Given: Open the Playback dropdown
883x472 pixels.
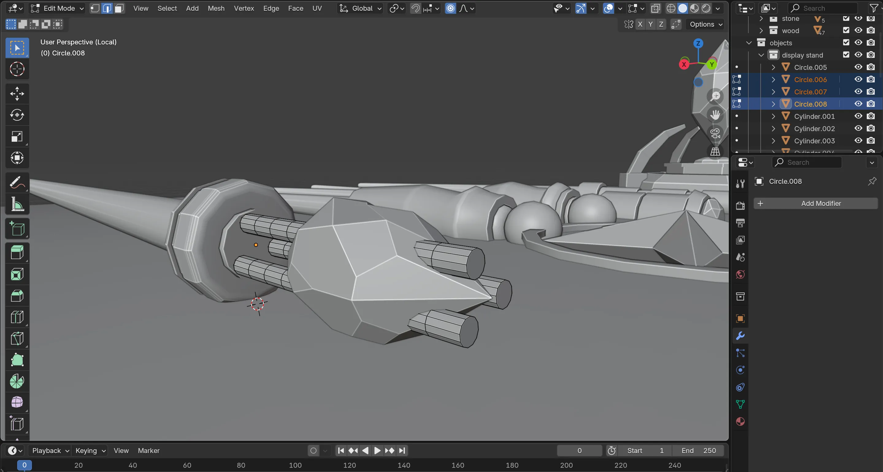Looking at the screenshot, I should click(50, 451).
